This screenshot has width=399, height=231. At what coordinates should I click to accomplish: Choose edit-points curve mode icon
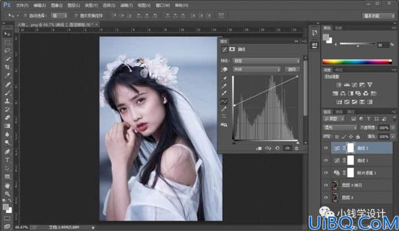click(x=224, y=101)
